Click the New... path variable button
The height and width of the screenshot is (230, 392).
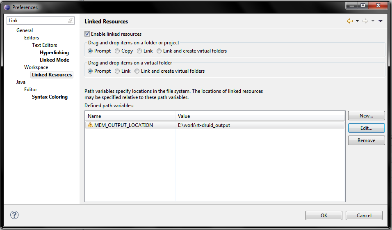pos(366,116)
